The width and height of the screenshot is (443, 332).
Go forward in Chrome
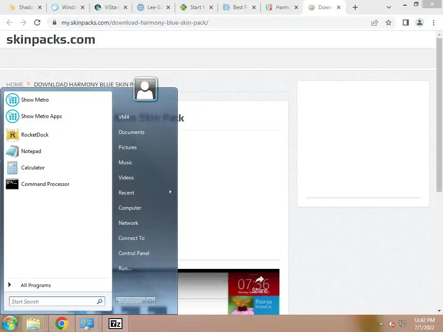23,22
